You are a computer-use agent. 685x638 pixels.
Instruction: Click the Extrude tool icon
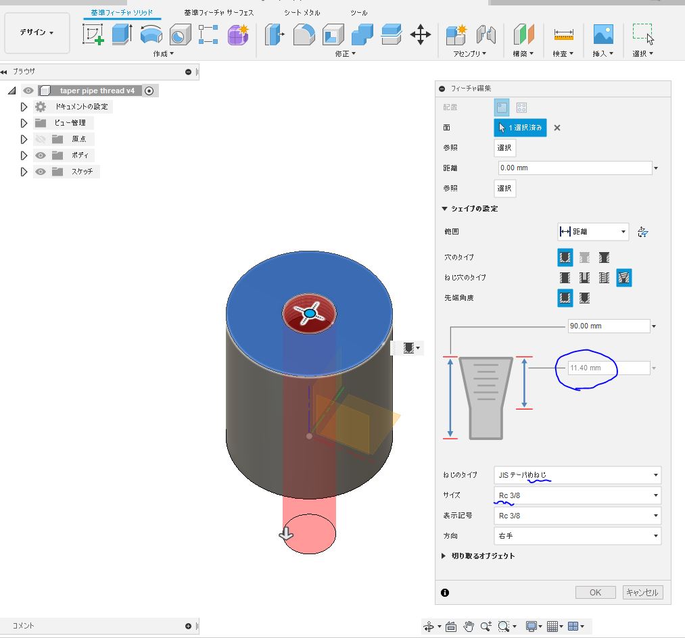tap(122, 34)
